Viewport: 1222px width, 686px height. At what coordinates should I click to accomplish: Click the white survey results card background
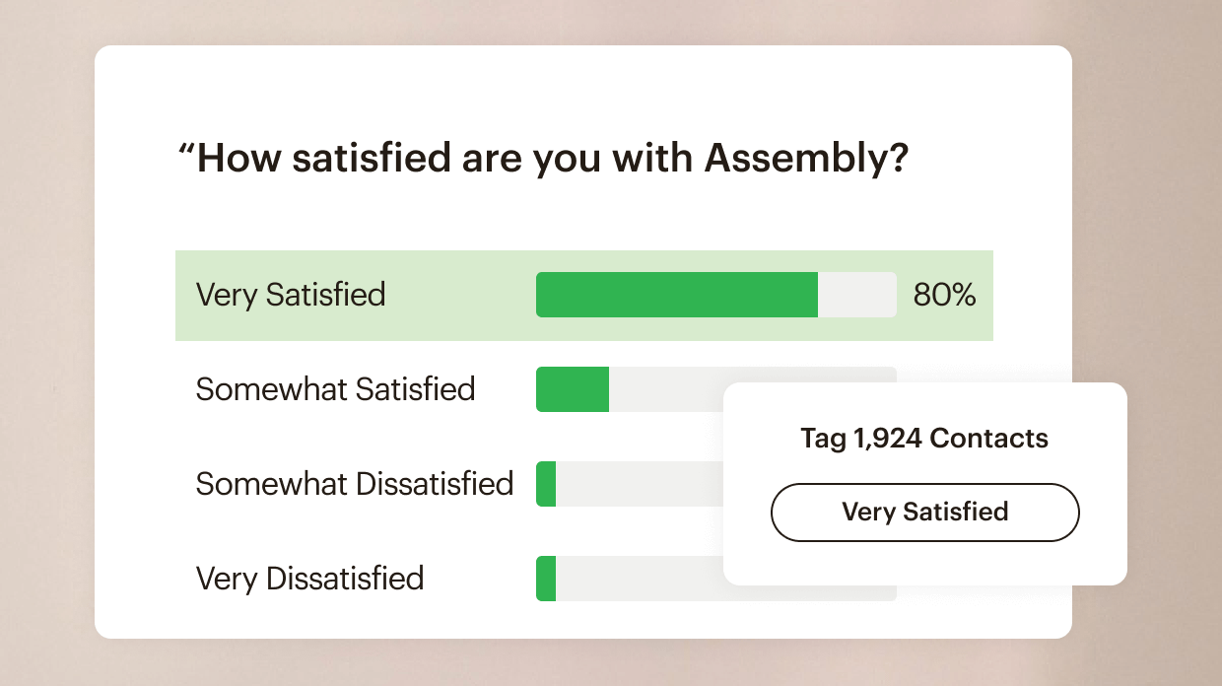(x=591, y=89)
